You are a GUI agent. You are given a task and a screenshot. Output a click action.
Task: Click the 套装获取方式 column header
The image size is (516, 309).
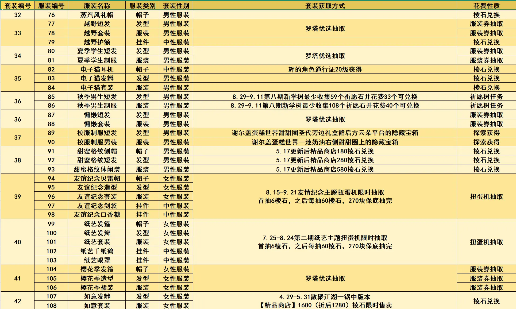(x=325, y=6)
